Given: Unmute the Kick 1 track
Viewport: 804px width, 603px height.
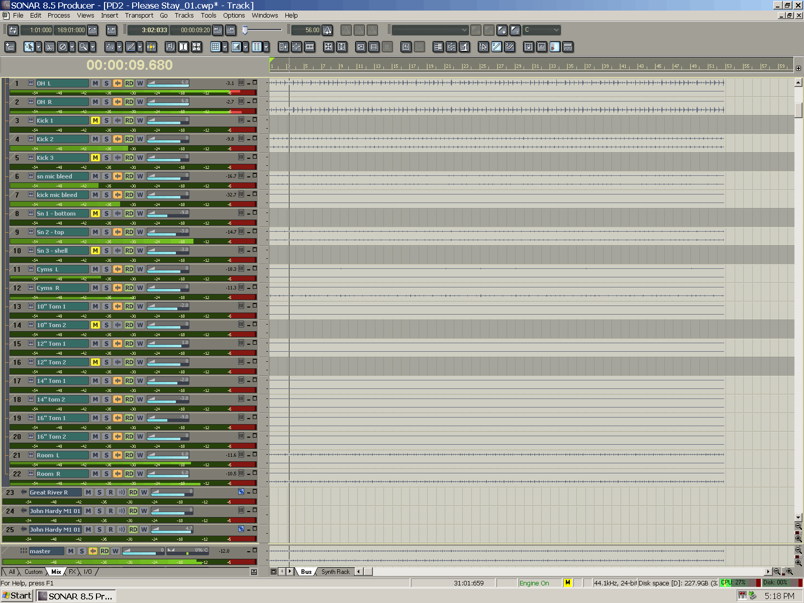Looking at the screenshot, I should [95, 121].
